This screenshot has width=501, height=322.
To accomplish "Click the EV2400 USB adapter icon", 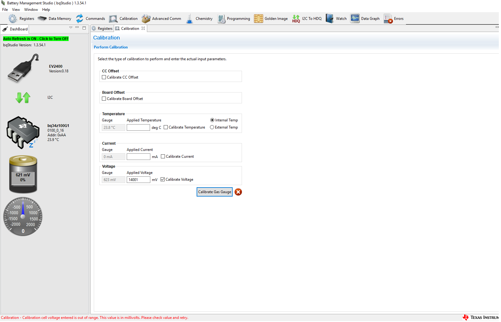I will pyautogui.click(x=23, y=68).
